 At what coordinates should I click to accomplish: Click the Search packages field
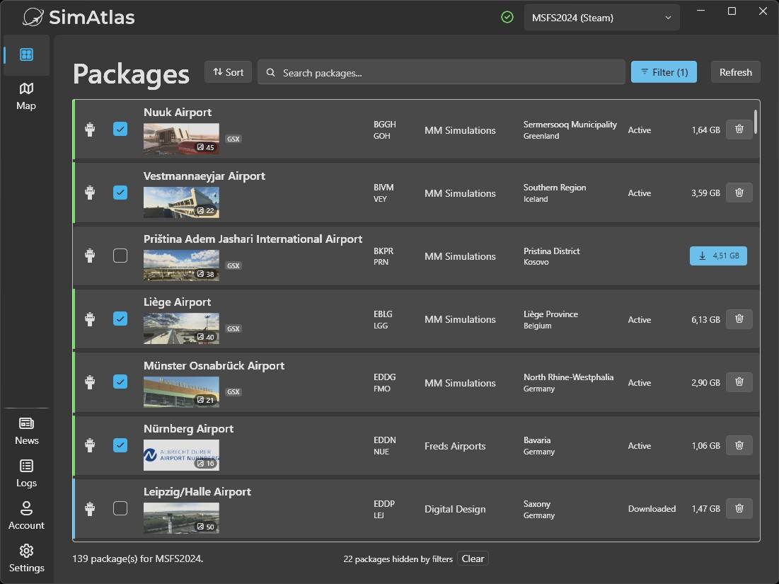442,73
